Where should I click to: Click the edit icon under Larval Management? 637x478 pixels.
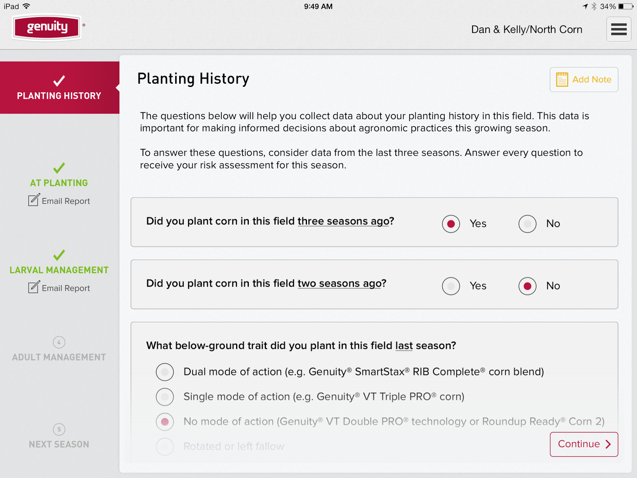click(x=34, y=287)
